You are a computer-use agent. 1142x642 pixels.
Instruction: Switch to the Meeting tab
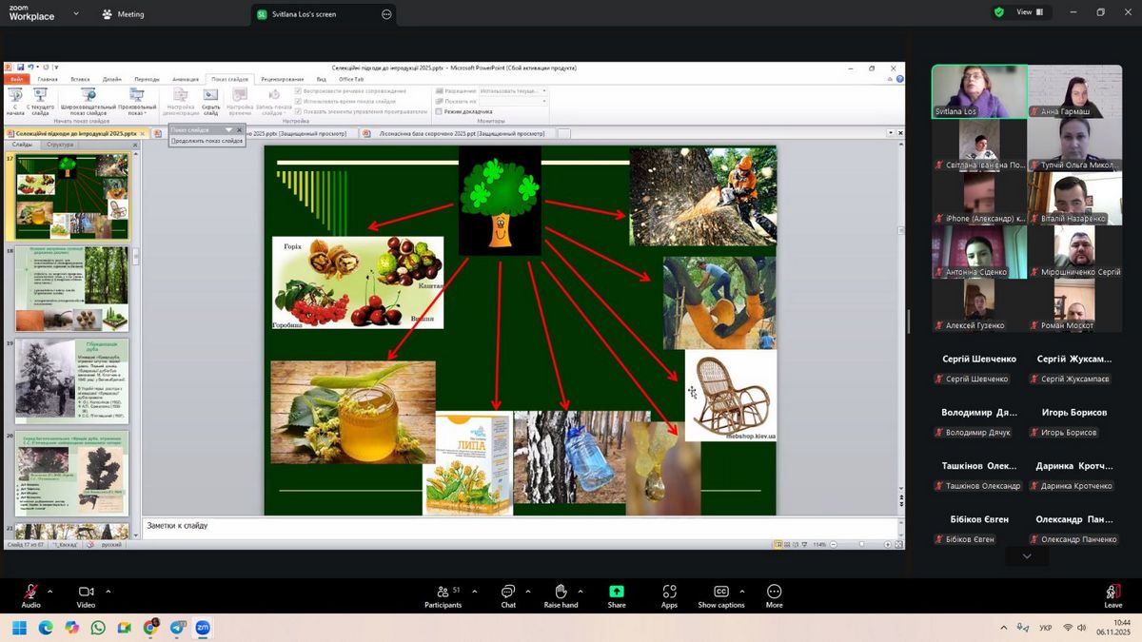(x=123, y=14)
